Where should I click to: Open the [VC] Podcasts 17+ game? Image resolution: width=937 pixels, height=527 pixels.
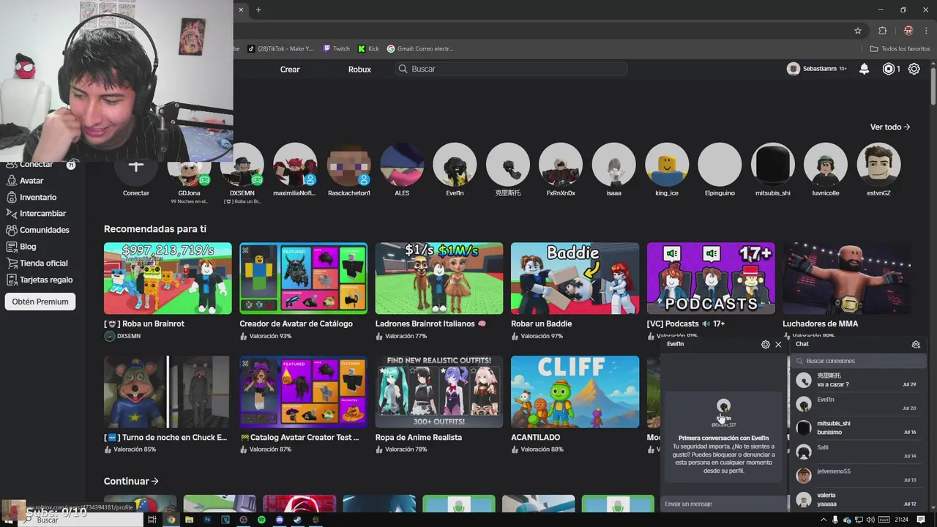[711, 278]
